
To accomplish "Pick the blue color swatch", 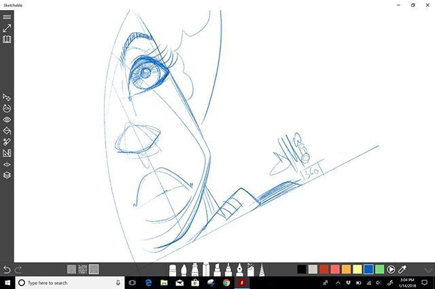I will [x=368, y=269].
